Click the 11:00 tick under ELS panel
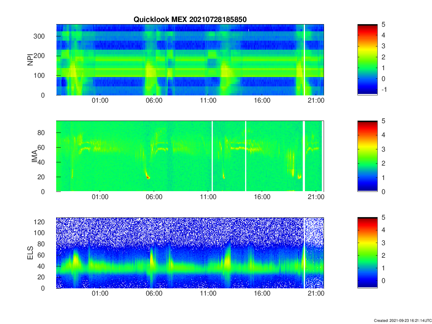432x324 pixels. (208, 293)
